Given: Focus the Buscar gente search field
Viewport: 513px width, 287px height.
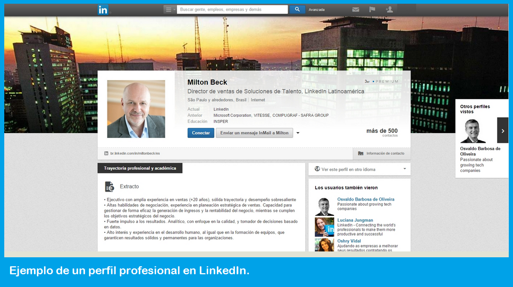Looking at the screenshot, I should pyautogui.click(x=232, y=10).
